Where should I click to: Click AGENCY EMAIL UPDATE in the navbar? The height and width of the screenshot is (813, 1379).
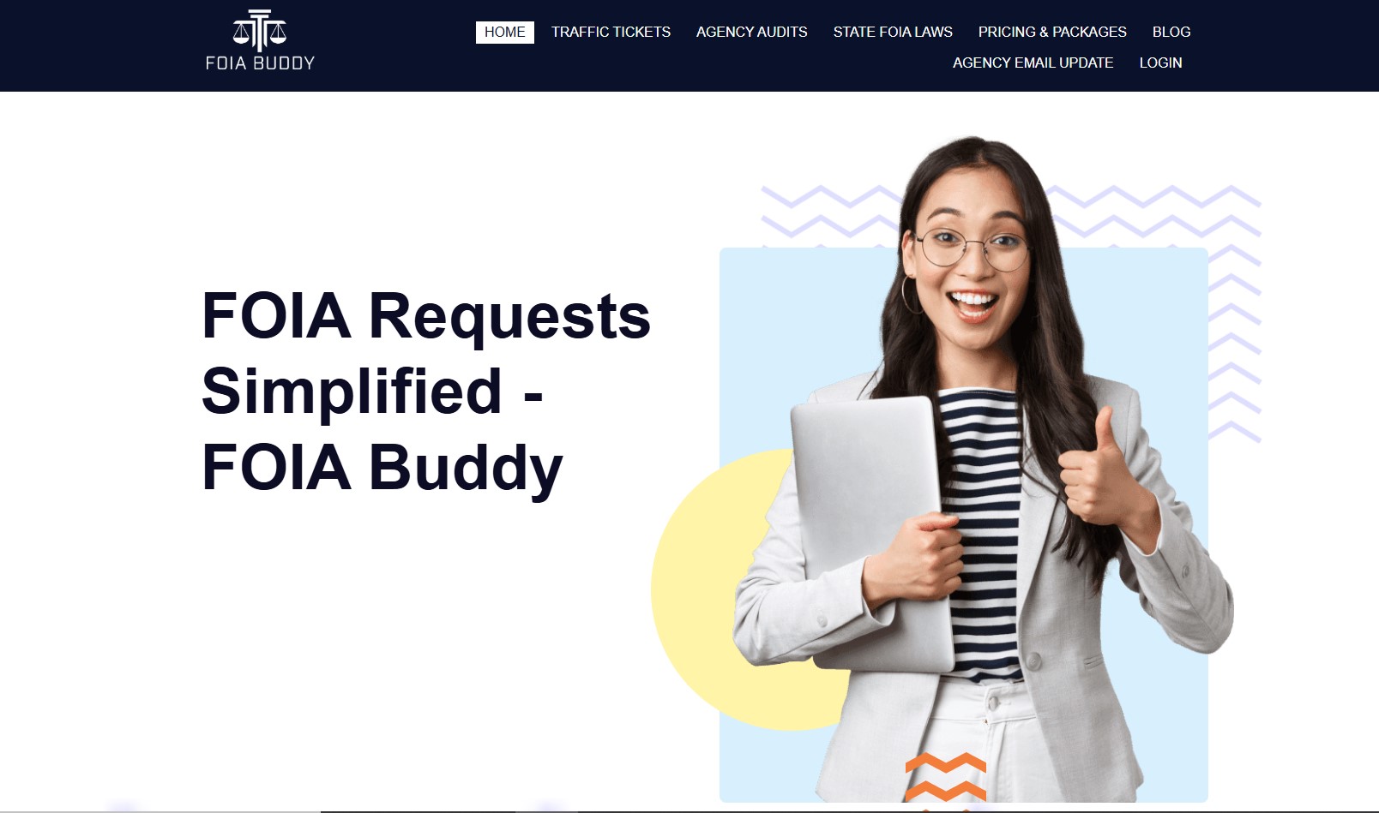[x=1033, y=63]
